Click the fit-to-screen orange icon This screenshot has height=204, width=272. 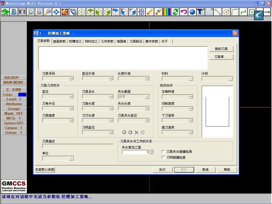coord(65,12)
